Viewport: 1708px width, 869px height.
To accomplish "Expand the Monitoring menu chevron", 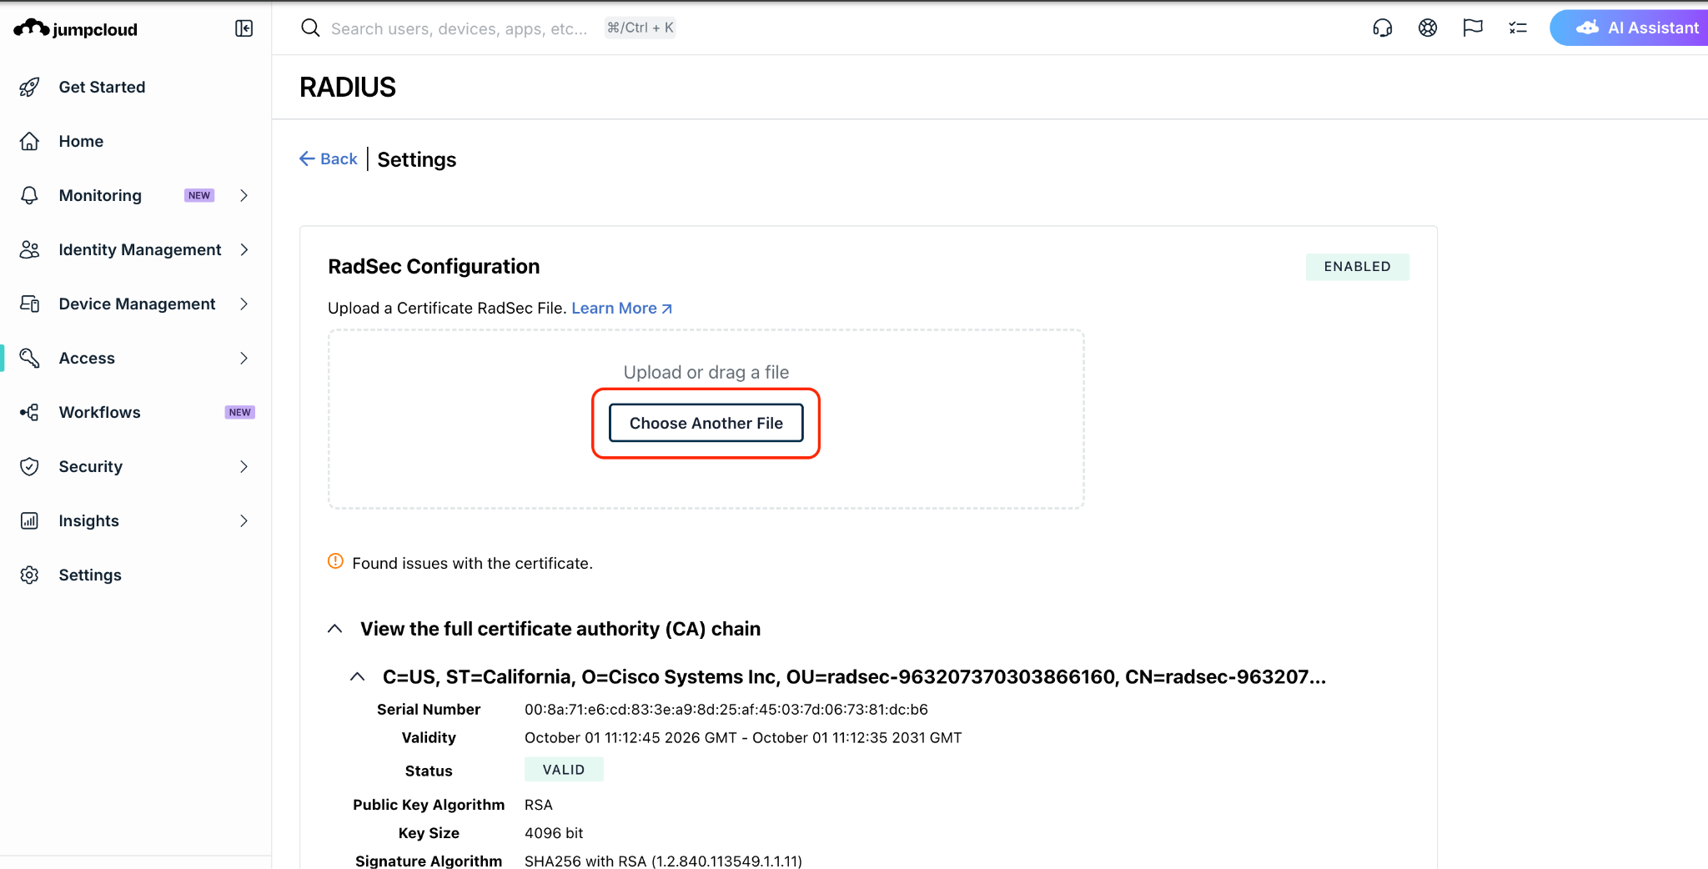I will coord(244,195).
